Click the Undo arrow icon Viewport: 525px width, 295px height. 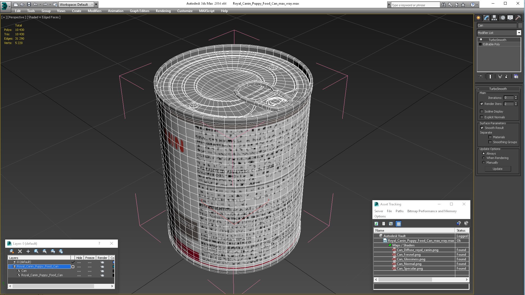(x=36, y=4)
